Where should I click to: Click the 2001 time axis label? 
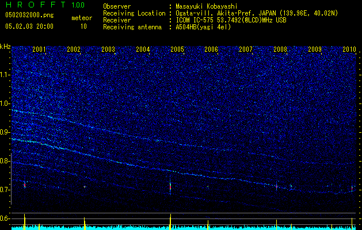pos(39,49)
